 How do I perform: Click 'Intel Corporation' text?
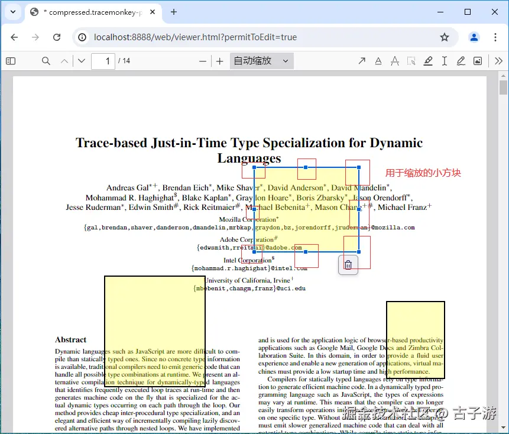[x=247, y=260]
